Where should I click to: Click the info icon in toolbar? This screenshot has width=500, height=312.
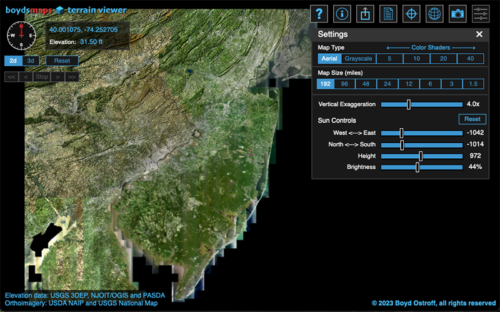point(342,13)
